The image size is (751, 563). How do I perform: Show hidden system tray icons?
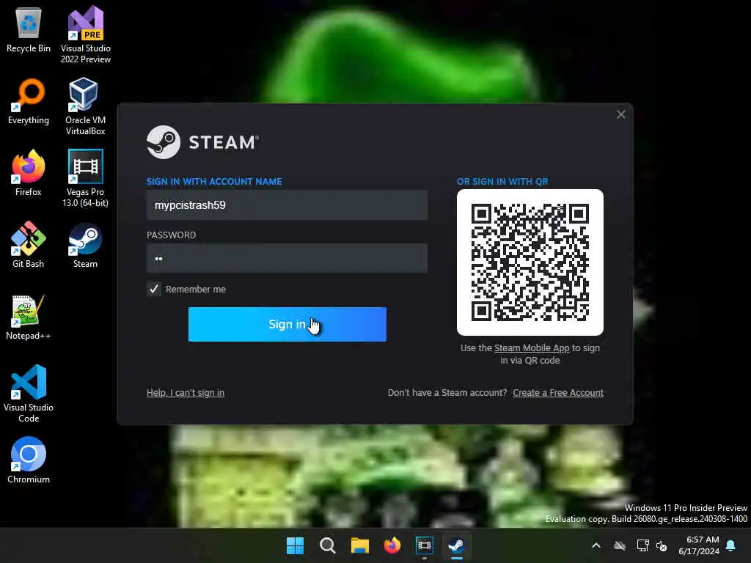point(596,545)
